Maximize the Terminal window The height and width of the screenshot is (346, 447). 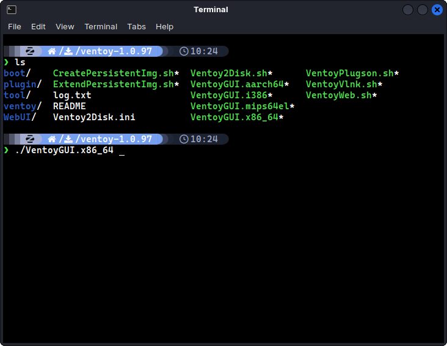point(423,10)
